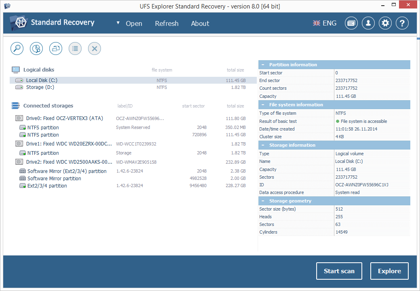Open the log list icon
This screenshot has height=291, width=420.
75,48
